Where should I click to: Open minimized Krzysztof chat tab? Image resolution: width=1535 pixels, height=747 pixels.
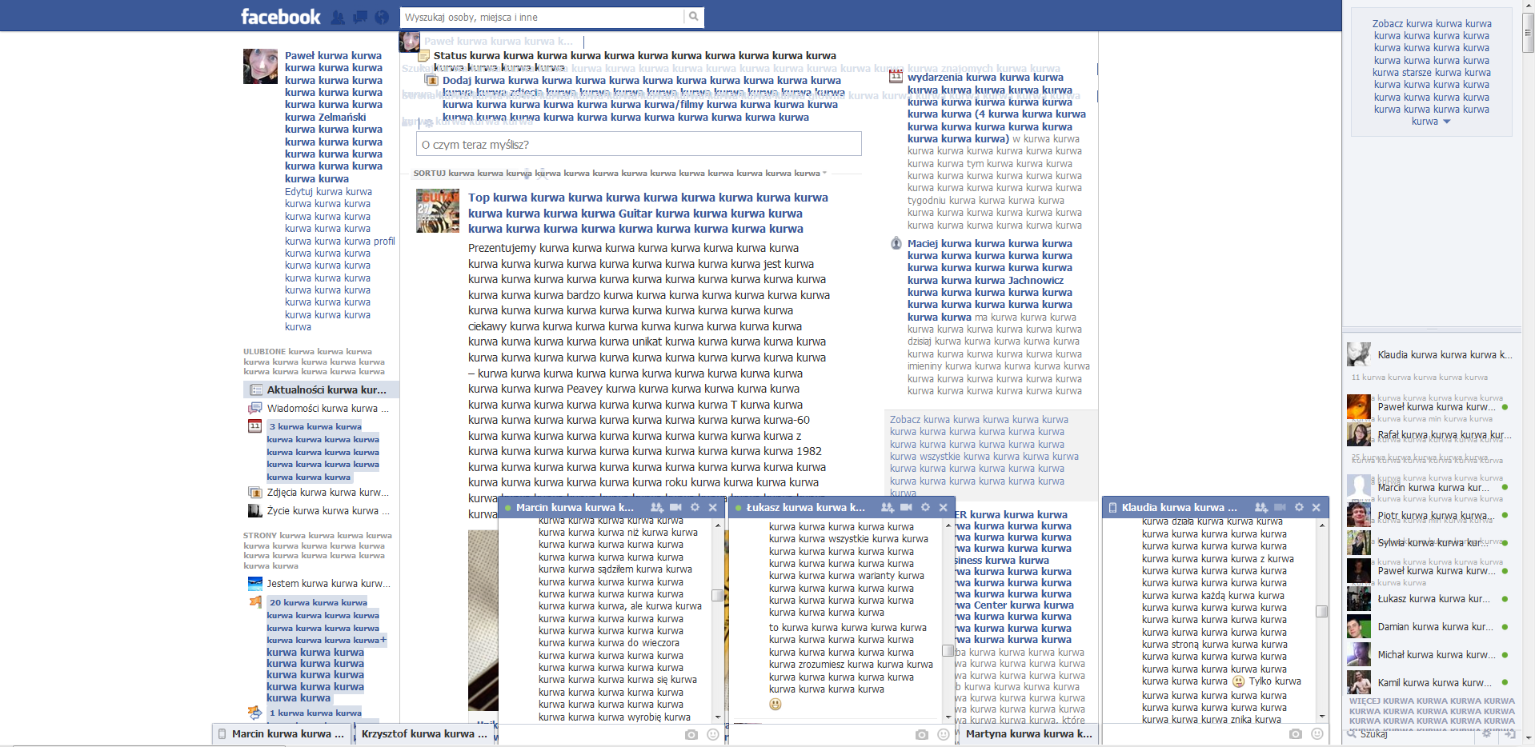(423, 733)
